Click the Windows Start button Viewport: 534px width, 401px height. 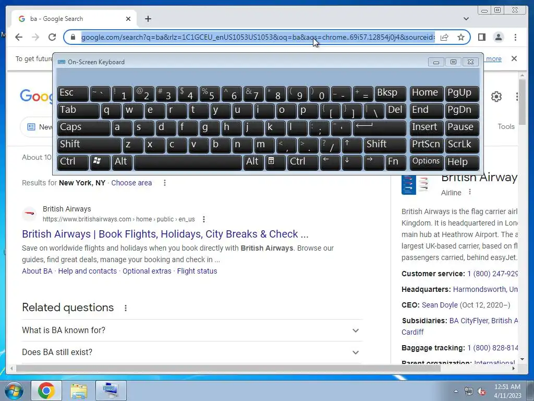click(14, 391)
